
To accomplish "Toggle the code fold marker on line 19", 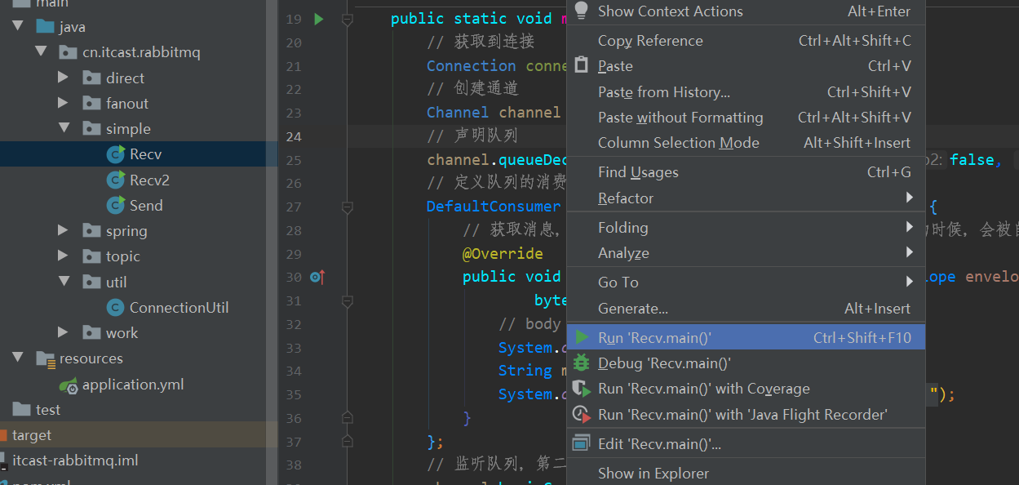I will pos(347,19).
